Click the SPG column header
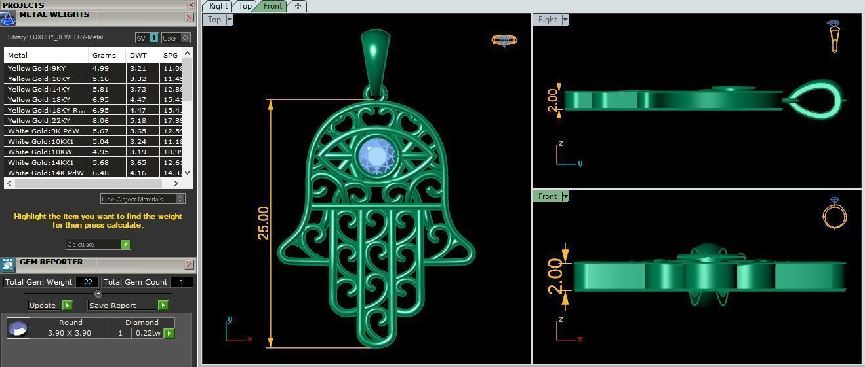This screenshot has width=865, height=367. point(171,55)
